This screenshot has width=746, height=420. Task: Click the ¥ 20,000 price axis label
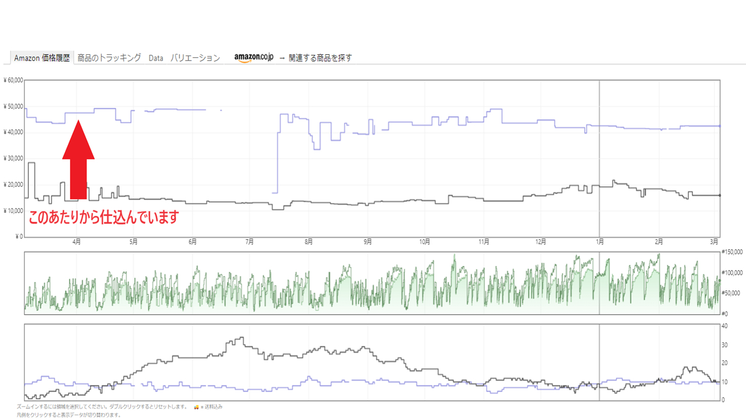(12, 184)
